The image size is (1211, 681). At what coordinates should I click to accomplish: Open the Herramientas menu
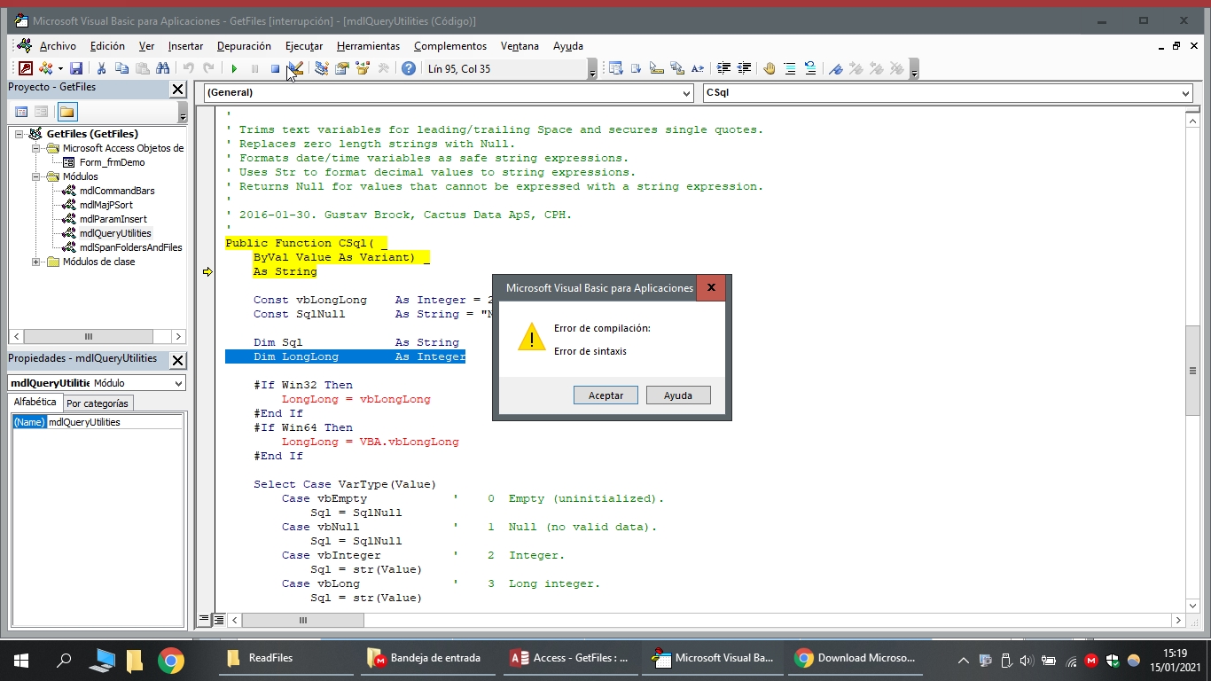coord(368,46)
